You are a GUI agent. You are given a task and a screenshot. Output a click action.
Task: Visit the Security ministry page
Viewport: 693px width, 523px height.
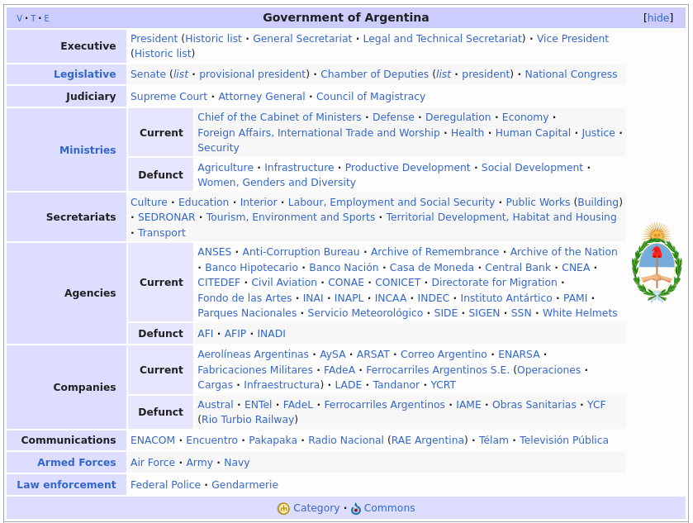coord(218,148)
